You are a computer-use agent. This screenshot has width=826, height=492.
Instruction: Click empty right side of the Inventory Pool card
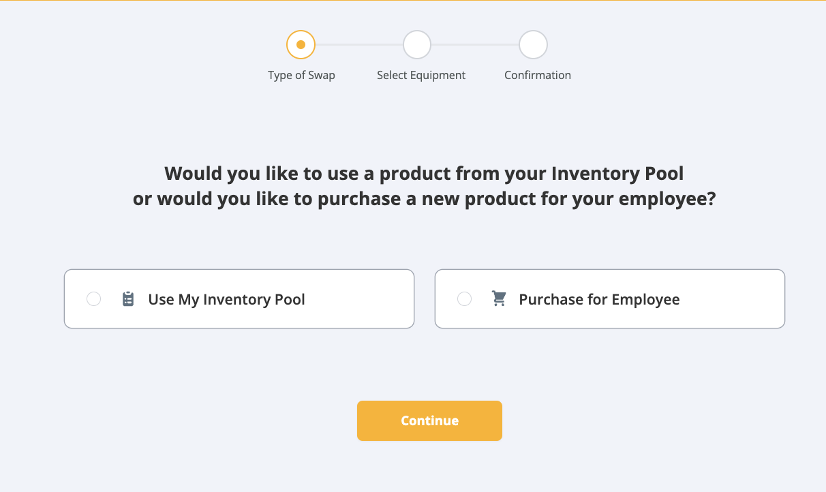coord(368,299)
